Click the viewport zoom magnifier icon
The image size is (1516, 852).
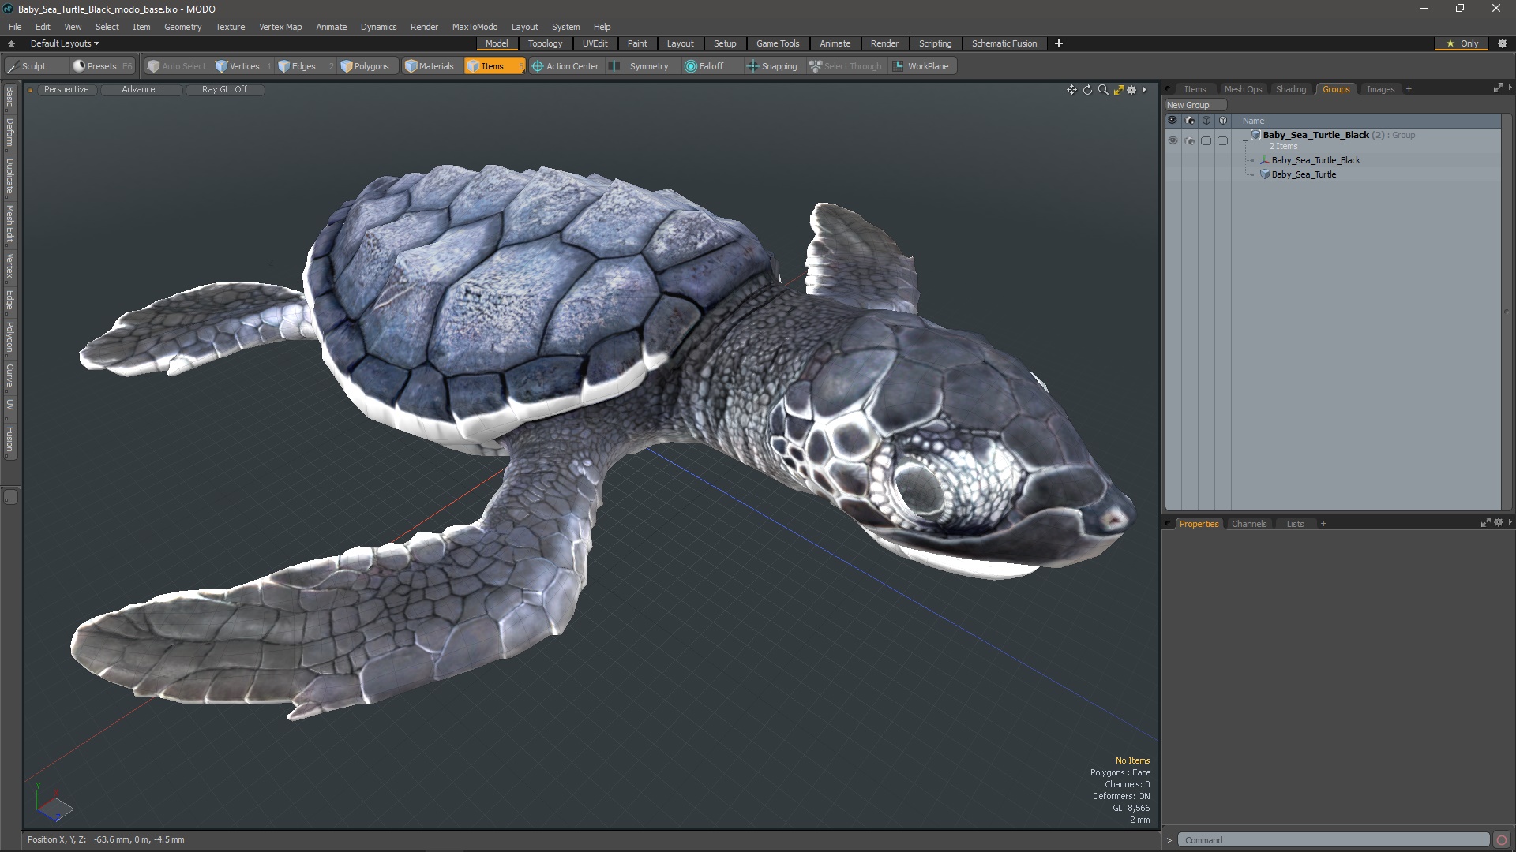pos(1103,90)
